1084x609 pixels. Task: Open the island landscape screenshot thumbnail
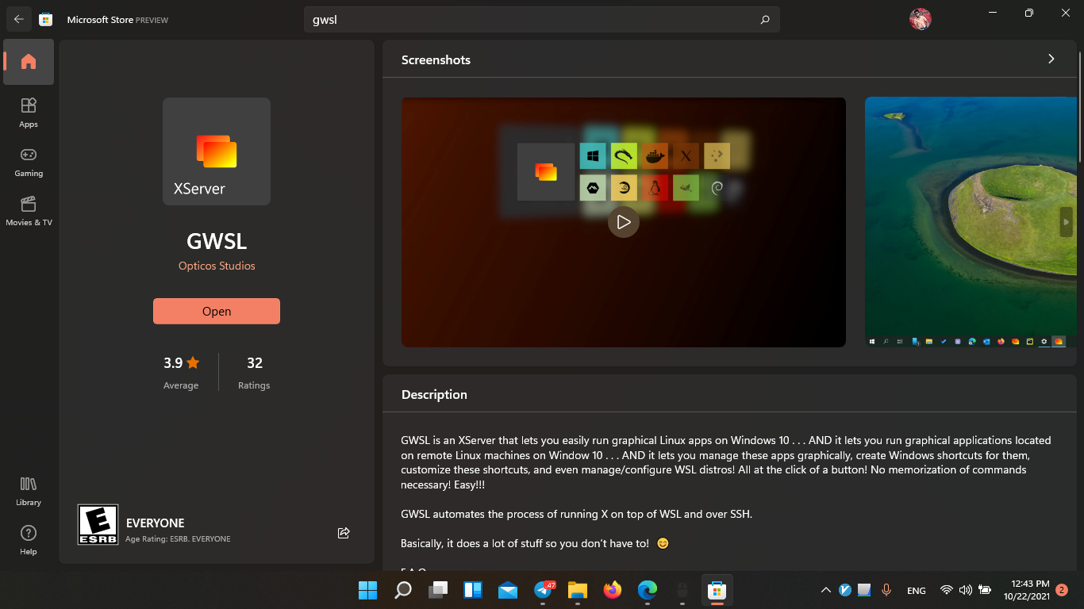(971, 222)
